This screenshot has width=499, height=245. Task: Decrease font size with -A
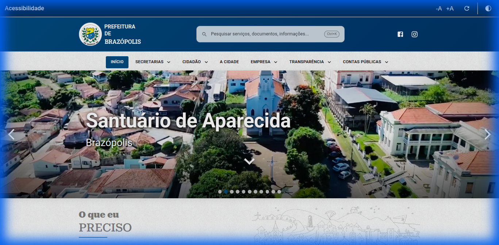click(x=438, y=8)
